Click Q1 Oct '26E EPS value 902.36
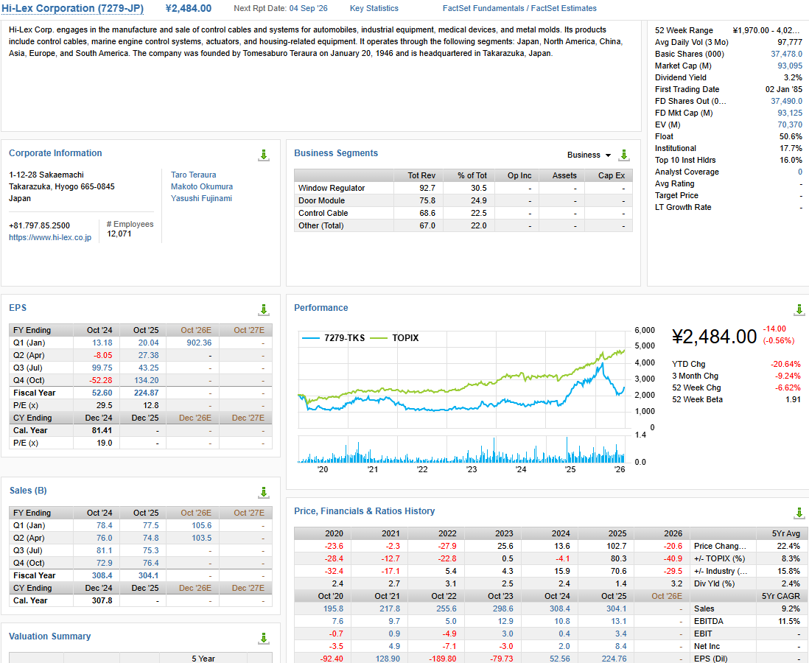Image resolution: width=809 pixels, height=663 pixels. click(x=199, y=343)
